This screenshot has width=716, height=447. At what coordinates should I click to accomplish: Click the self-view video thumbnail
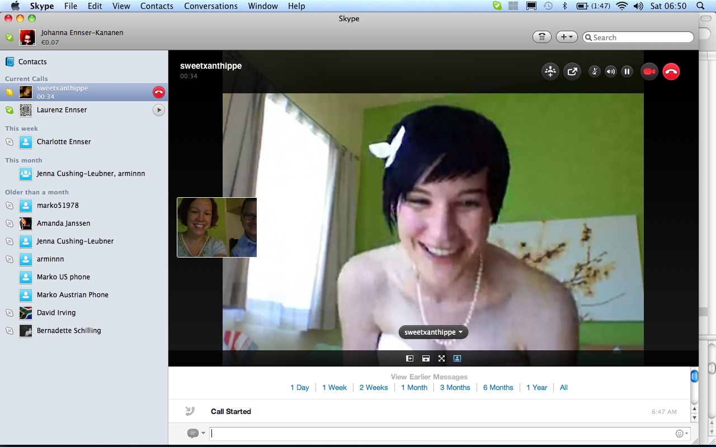(x=217, y=227)
